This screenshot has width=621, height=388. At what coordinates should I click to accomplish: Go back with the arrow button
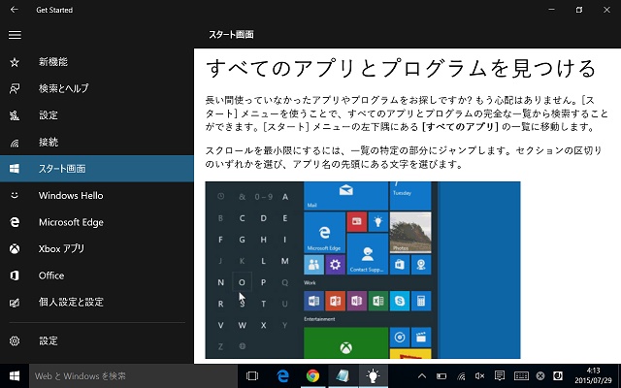15,10
